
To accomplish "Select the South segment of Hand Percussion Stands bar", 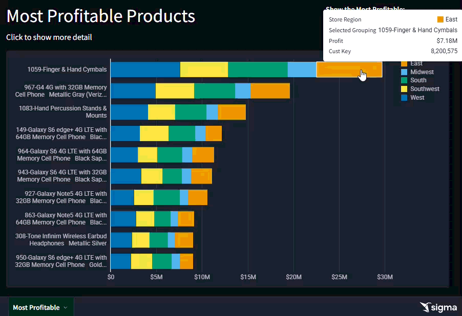I will pos(191,112).
